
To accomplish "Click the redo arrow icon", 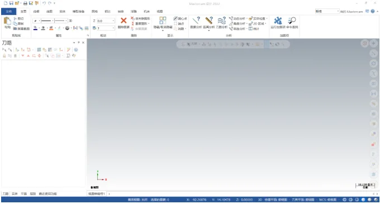I will [49, 3].
